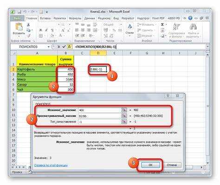Cut selection with the scissors icon
220x185 pixels.
[28, 25]
